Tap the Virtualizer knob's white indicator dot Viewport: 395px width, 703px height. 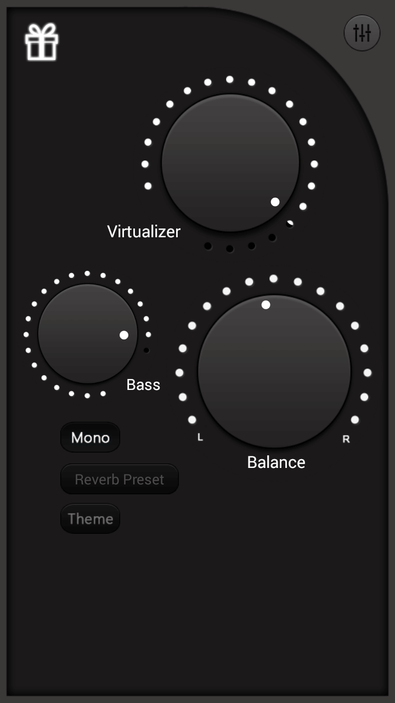click(x=275, y=202)
